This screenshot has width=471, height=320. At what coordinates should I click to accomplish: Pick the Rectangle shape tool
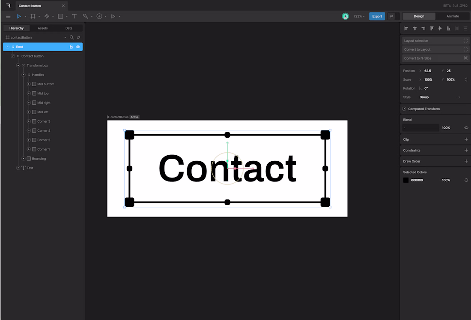(x=60, y=16)
